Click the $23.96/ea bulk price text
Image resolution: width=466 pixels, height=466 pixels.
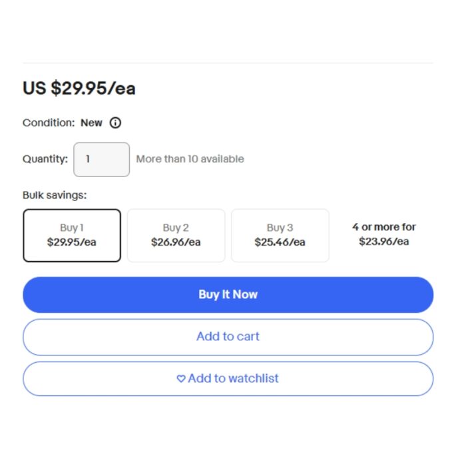pos(384,242)
